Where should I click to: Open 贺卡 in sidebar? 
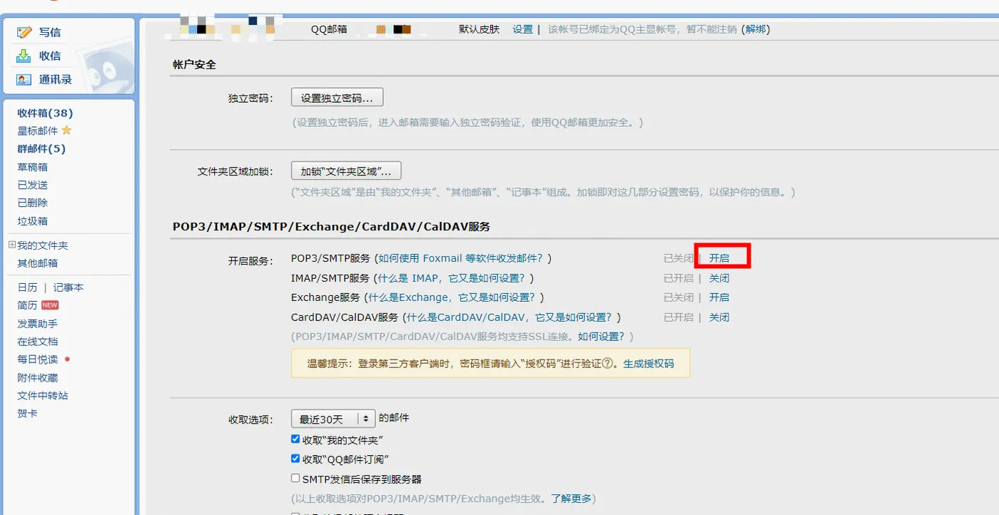click(27, 414)
